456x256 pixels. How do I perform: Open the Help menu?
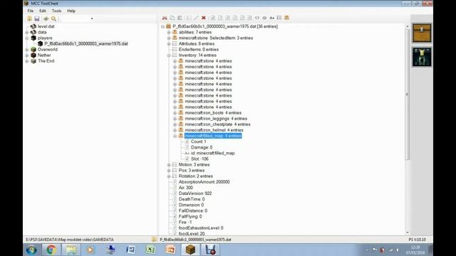tap(71, 11)
